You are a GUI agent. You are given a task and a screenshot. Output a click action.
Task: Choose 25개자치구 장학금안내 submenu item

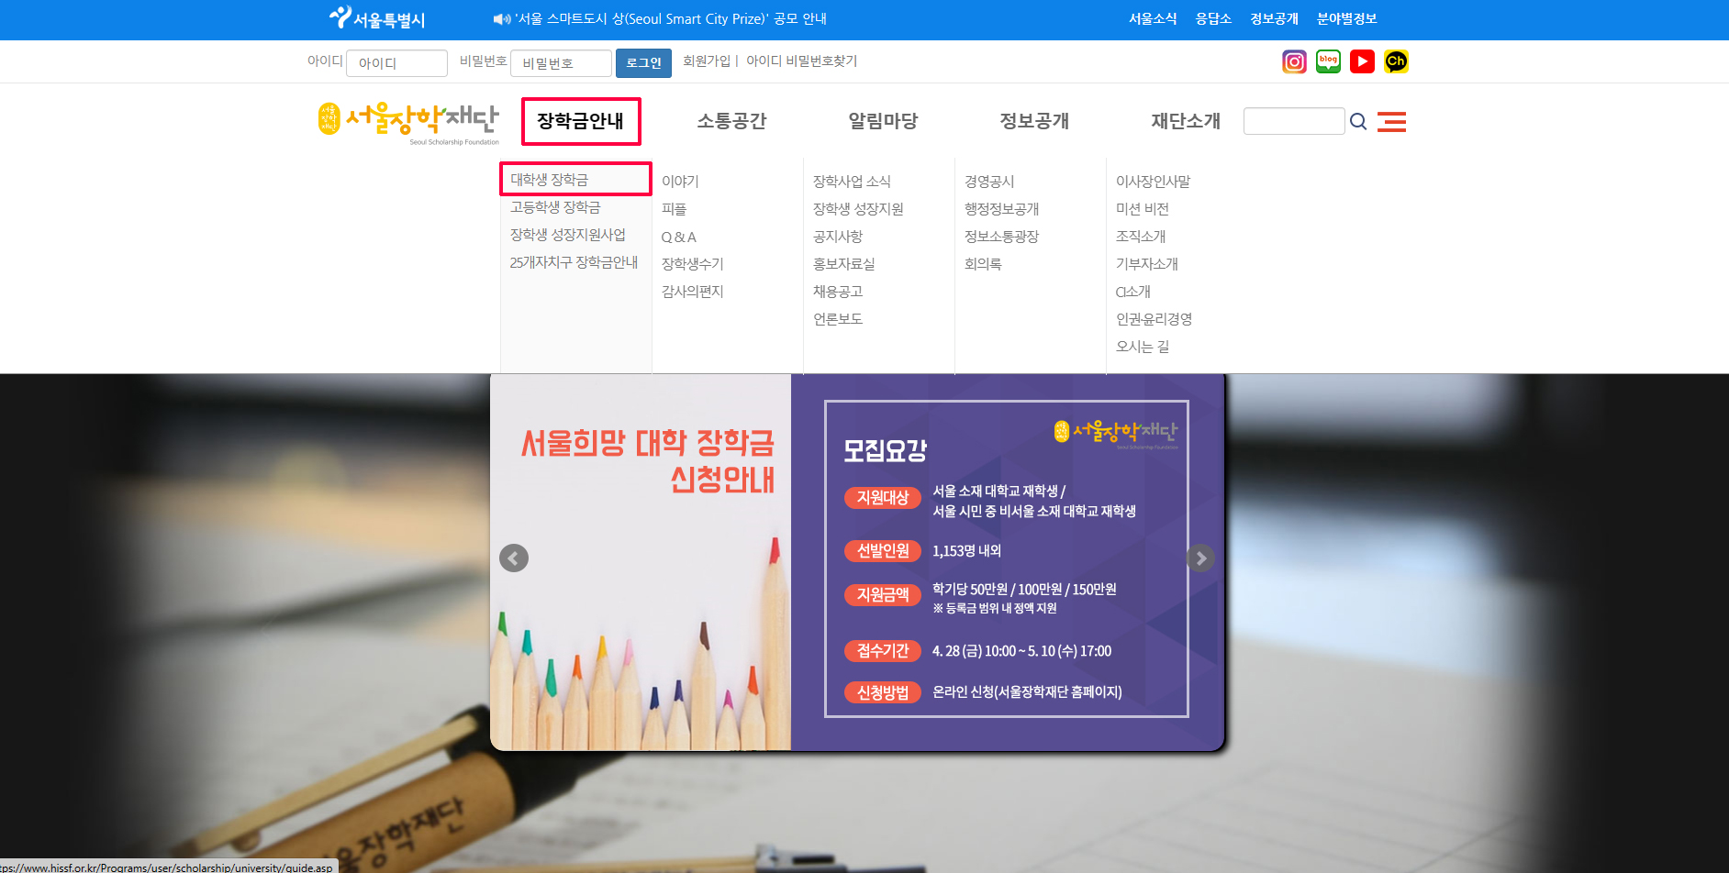pyautogui.click(x=574, y=262)
